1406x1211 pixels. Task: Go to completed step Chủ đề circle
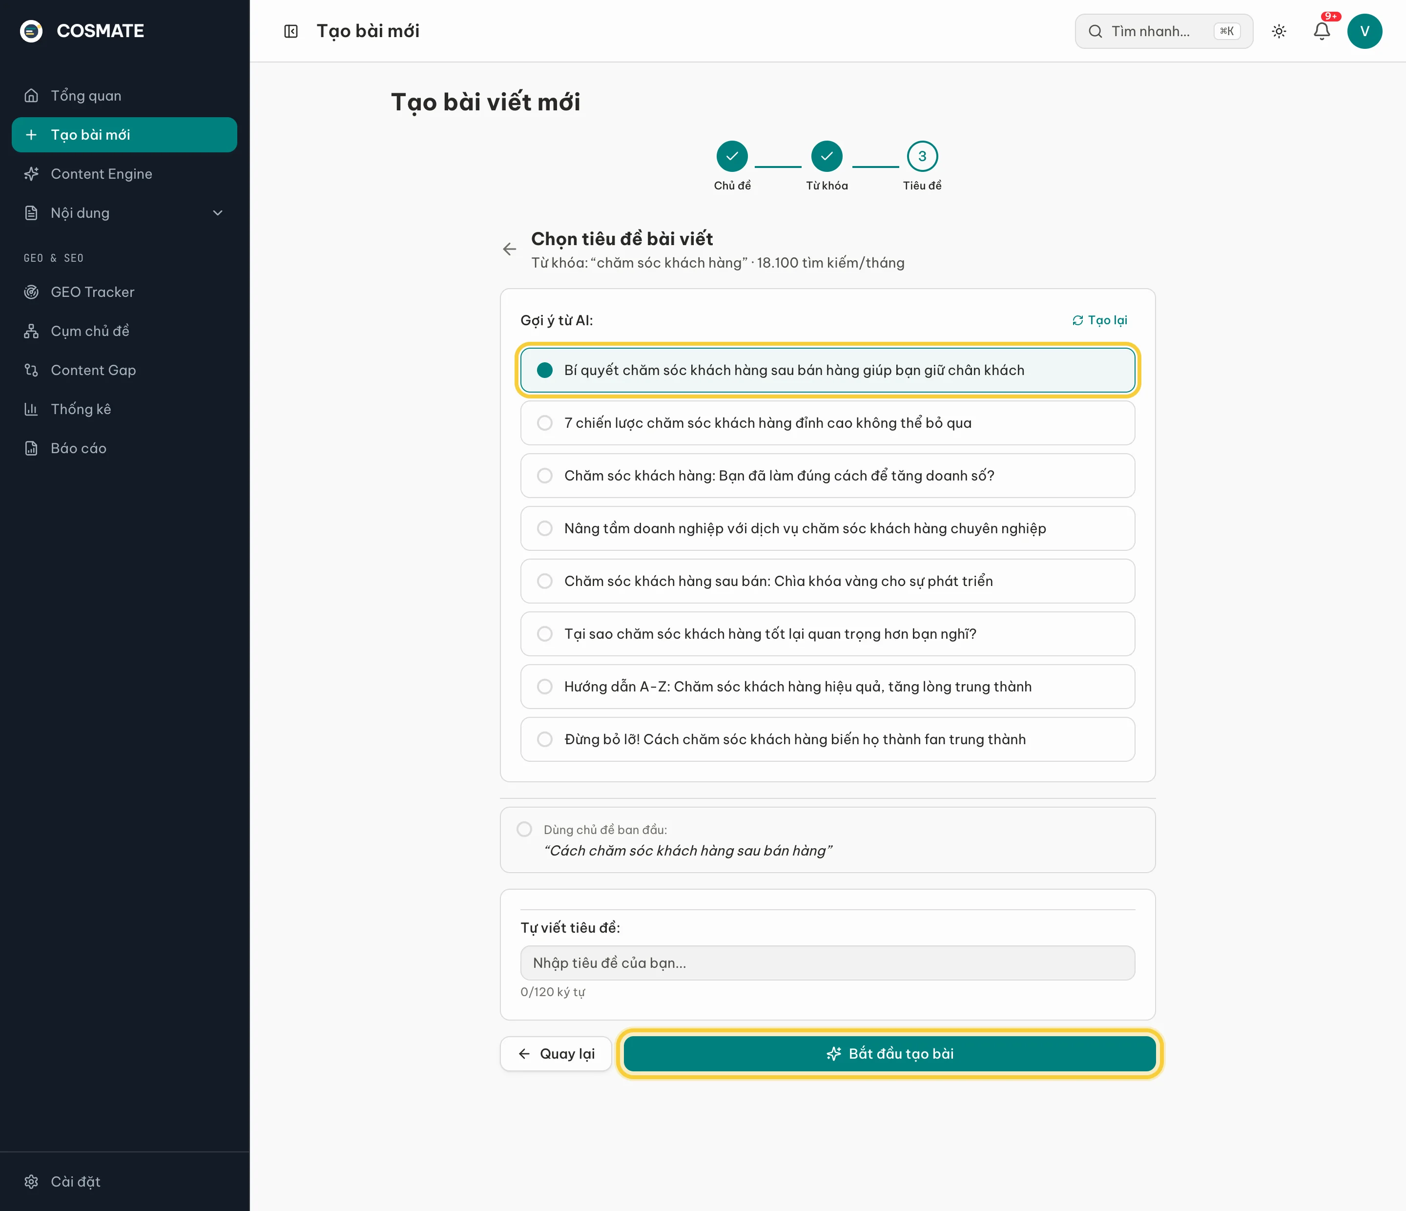coord(732,156)
